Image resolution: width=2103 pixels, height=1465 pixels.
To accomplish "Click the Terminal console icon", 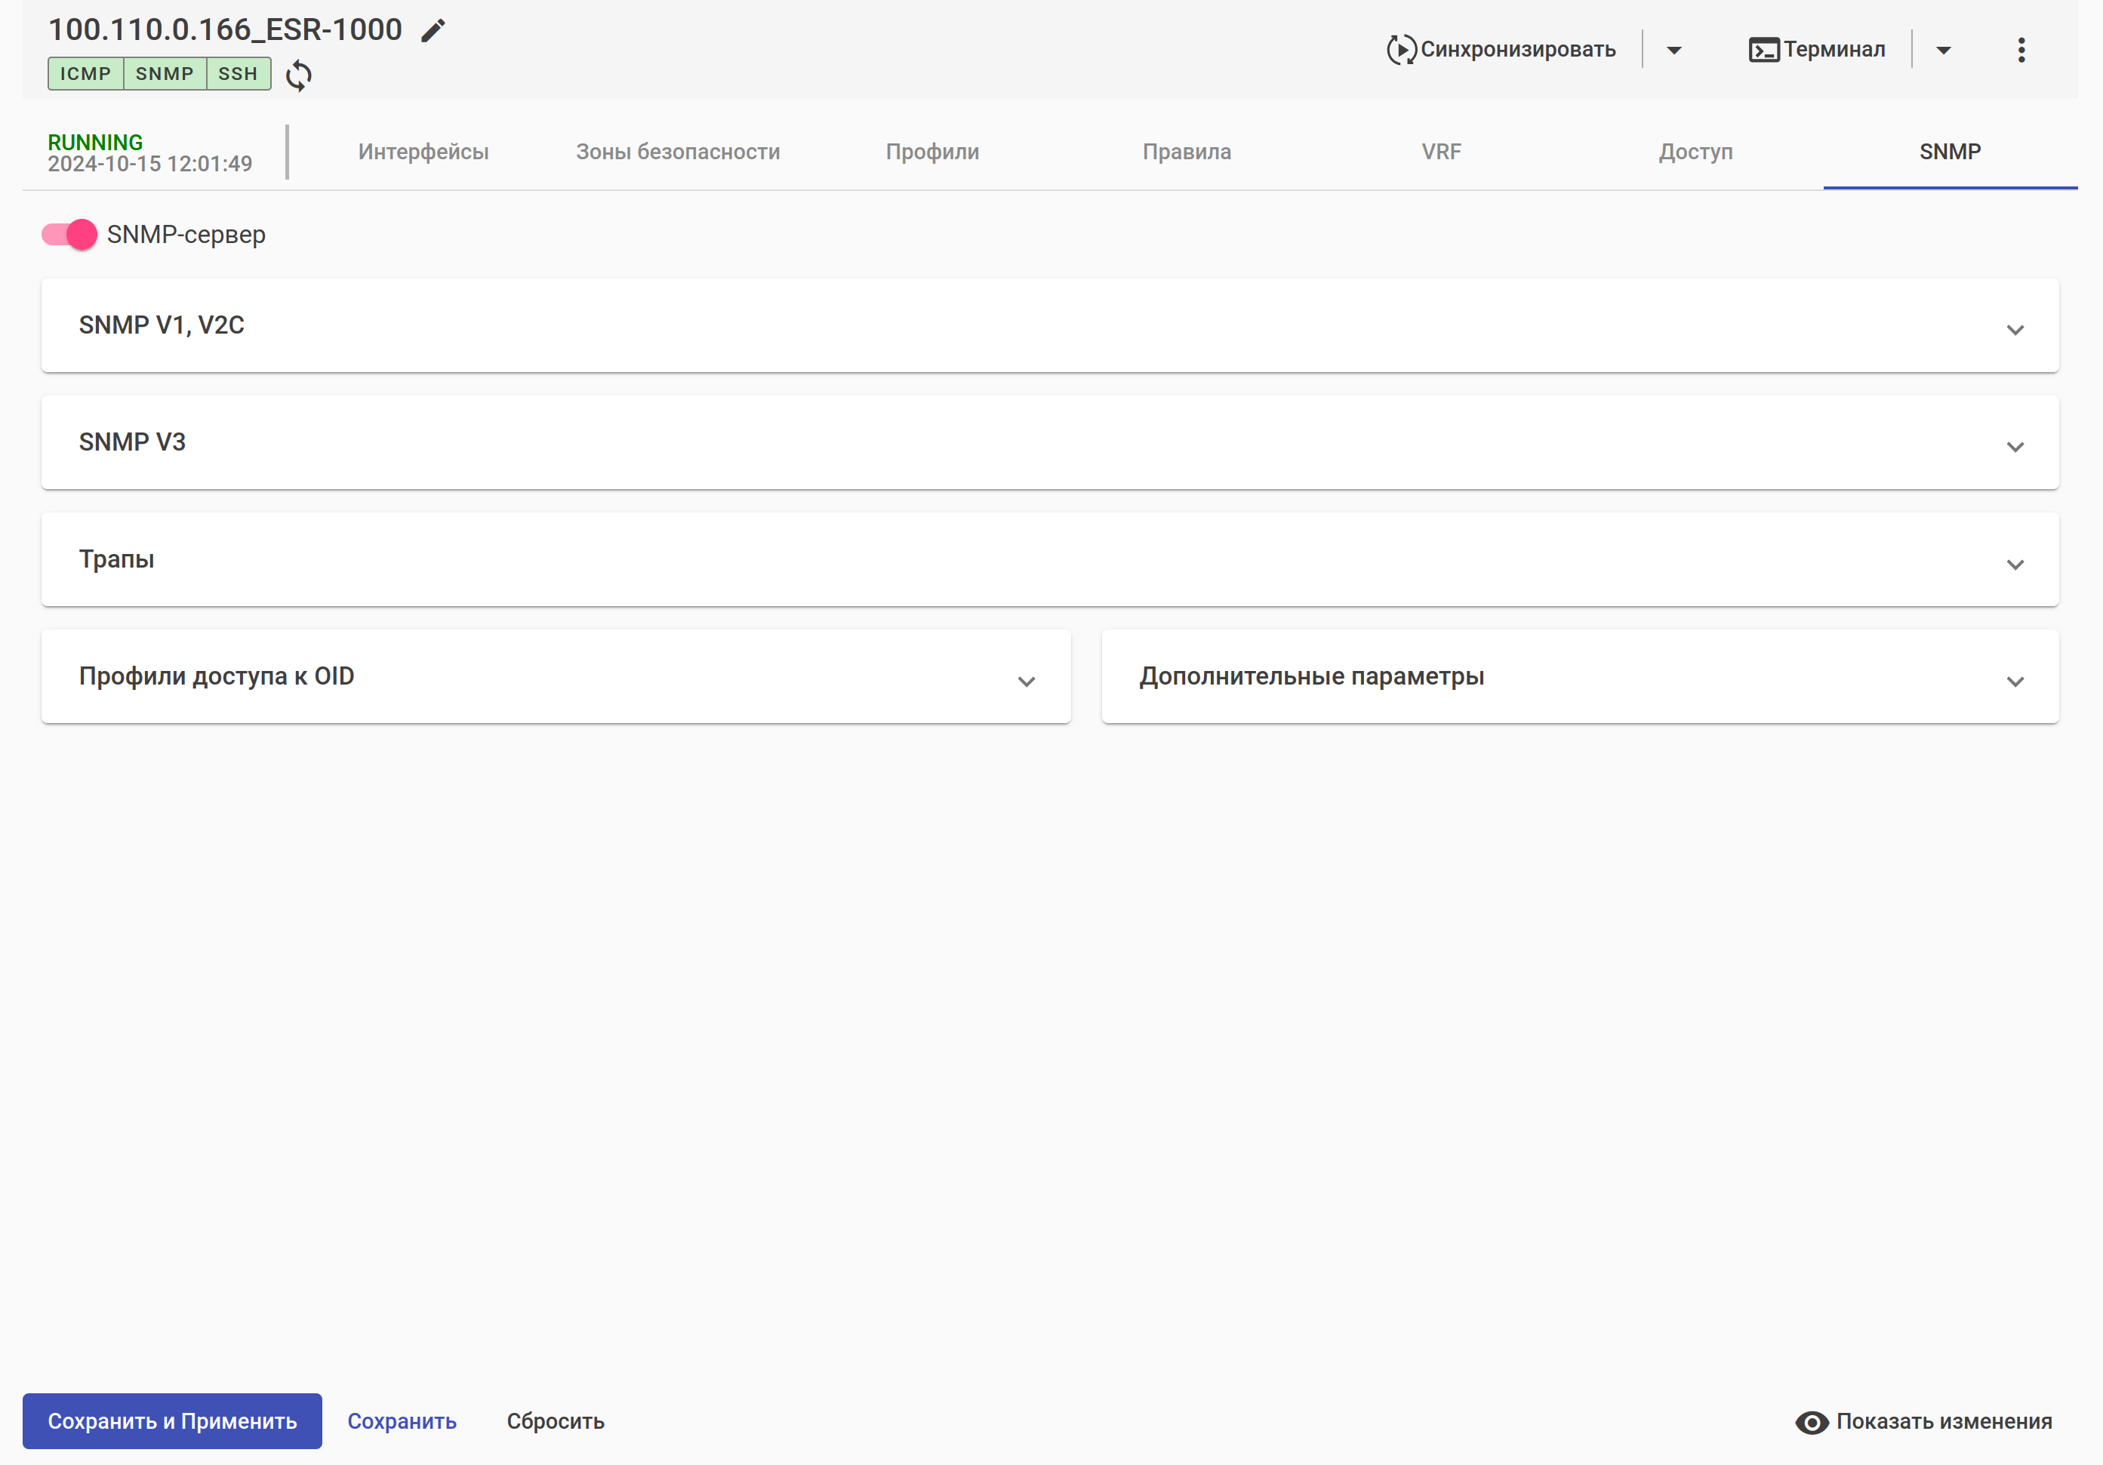I will (x=1763, y=50).
